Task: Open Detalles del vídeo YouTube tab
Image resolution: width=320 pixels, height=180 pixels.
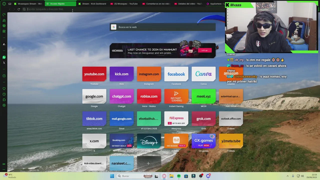Action: [x=188, y=4]
